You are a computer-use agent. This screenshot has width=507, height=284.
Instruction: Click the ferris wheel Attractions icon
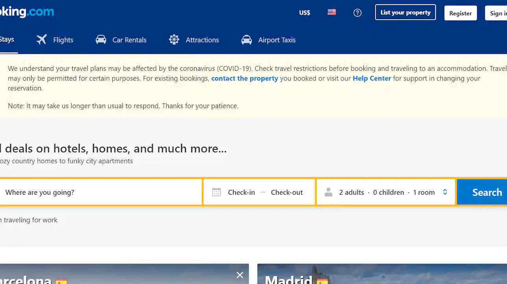[174, 40]
